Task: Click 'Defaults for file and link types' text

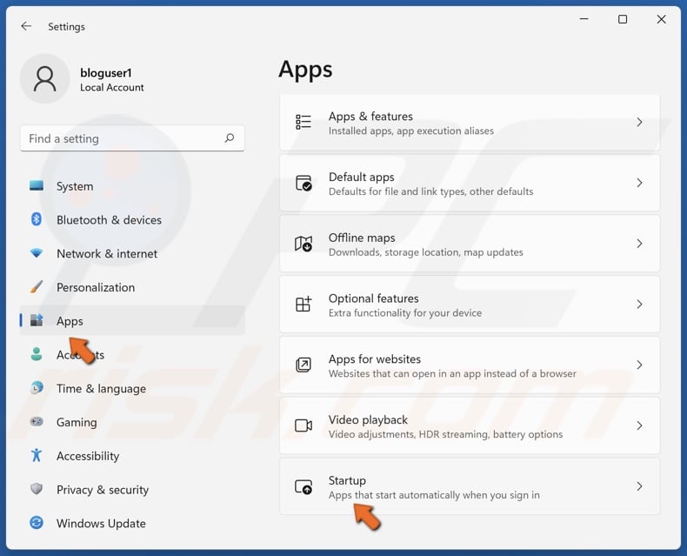Action: point(430,191)
